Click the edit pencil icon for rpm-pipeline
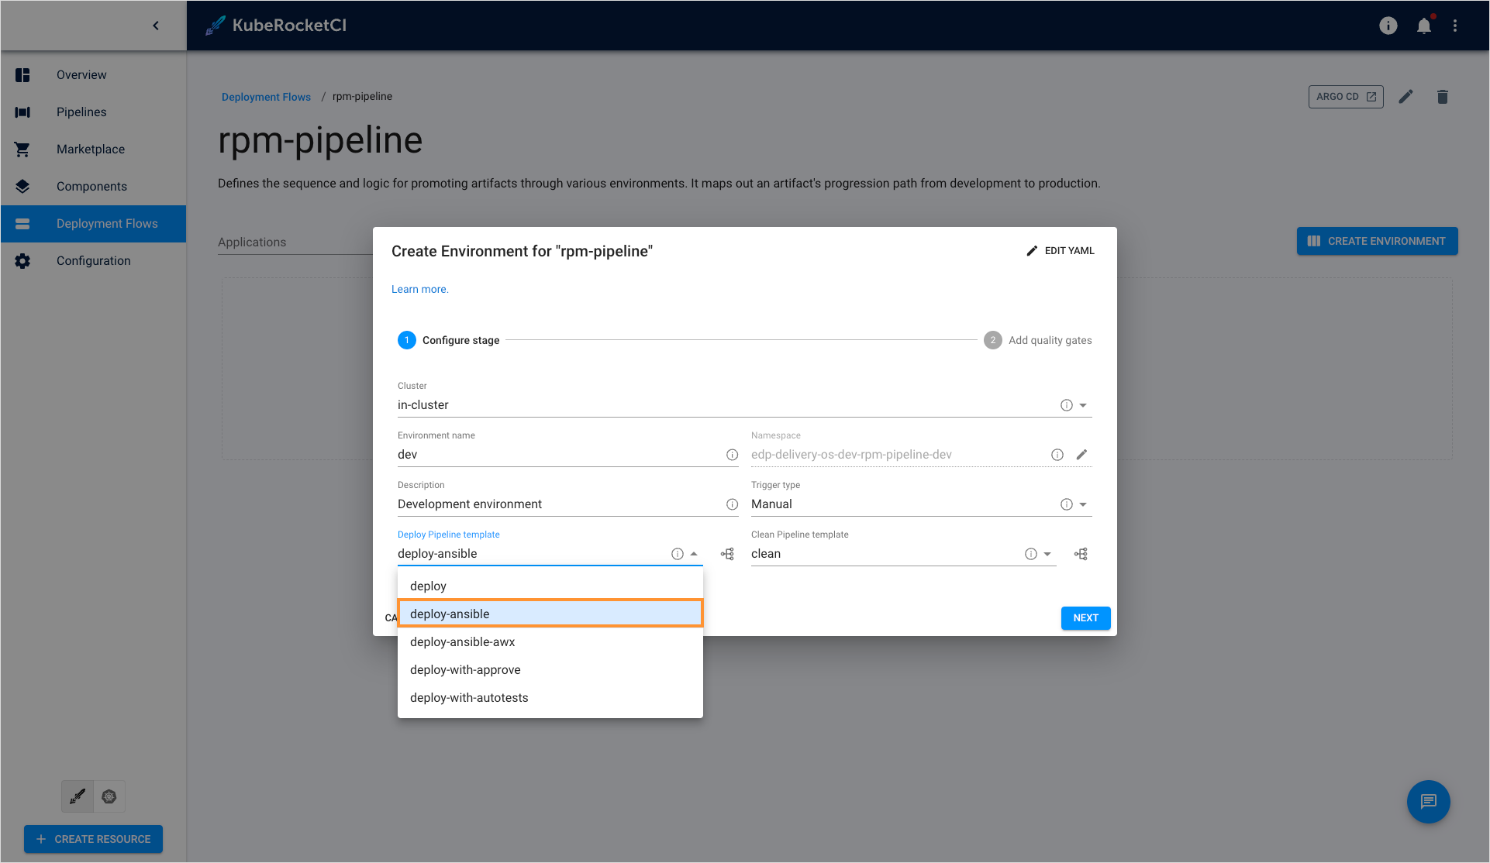This screenshot has width=1490, height=863. [x=1407, y=97]
